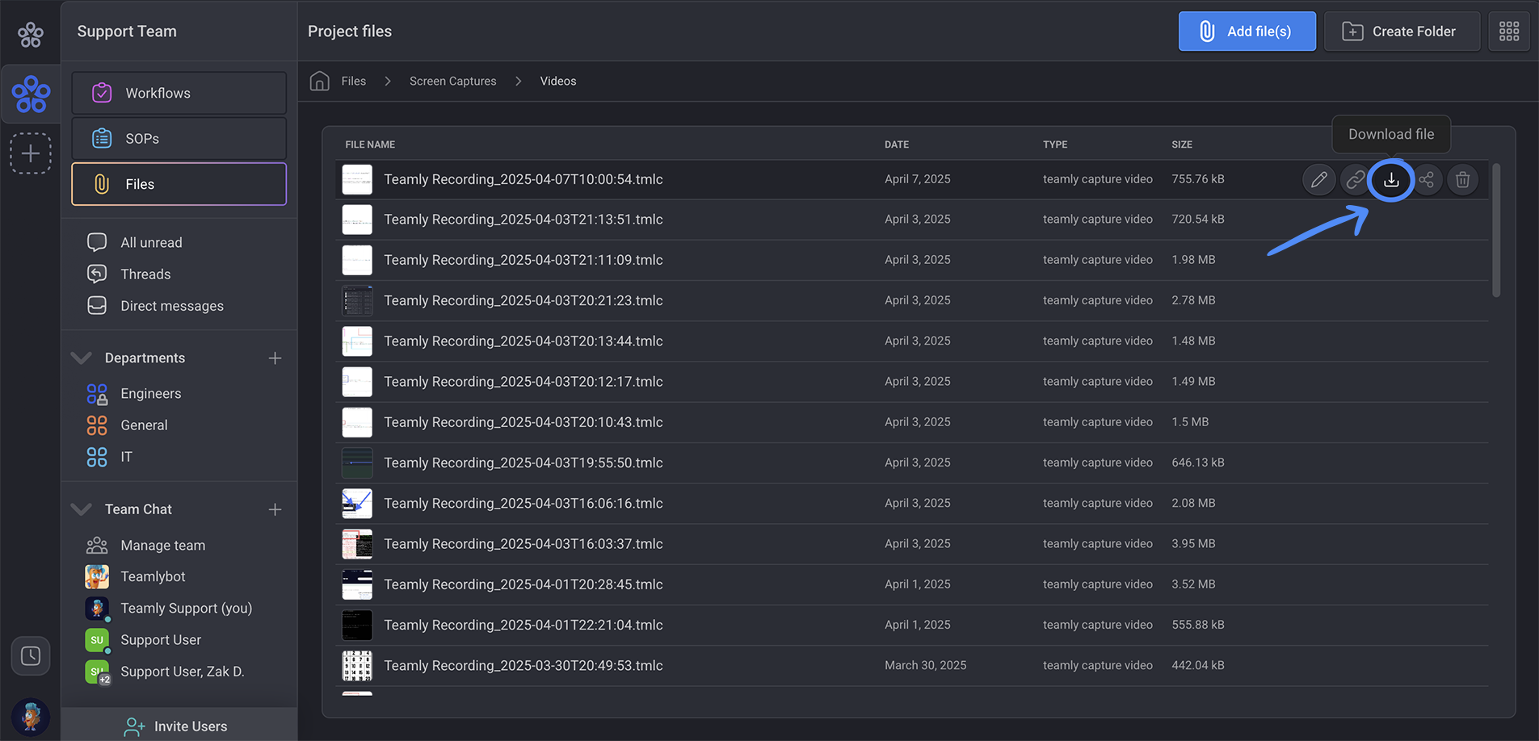Open user profile avatar at bottom left

pyautogui.click(x=31, y=717)
